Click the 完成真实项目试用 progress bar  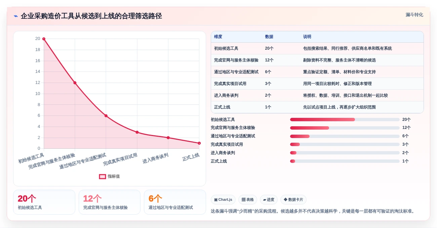pos(345,144)
